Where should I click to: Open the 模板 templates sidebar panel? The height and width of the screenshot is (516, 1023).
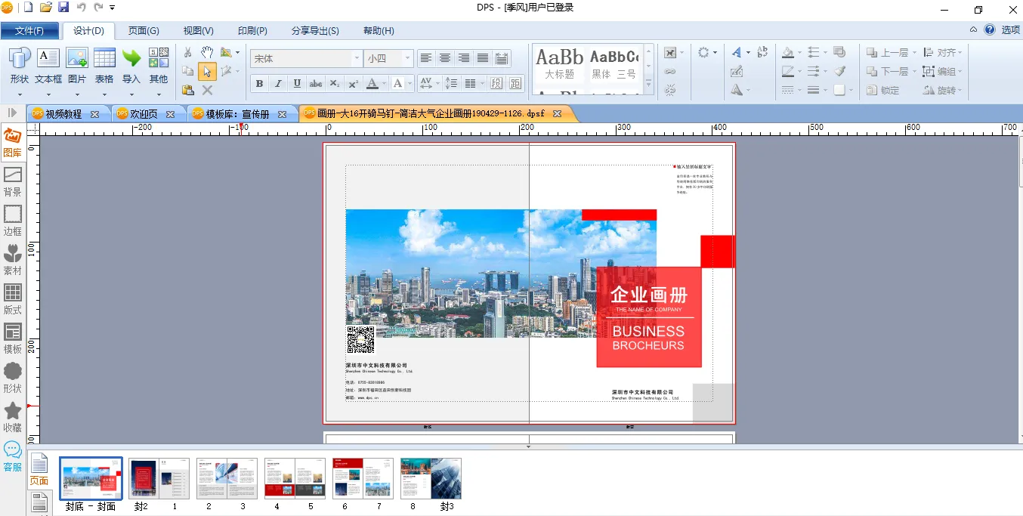coord(13,338)
